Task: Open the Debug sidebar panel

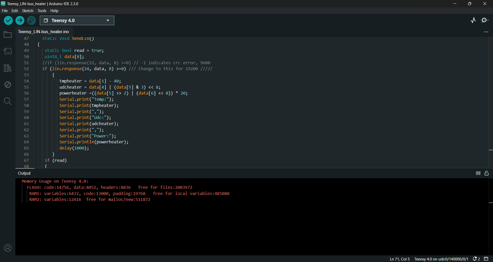Action: tap(8, 85)
